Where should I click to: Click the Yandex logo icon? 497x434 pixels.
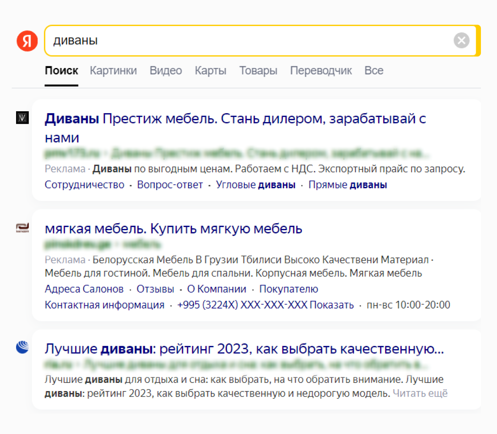(x=27, y=41)
